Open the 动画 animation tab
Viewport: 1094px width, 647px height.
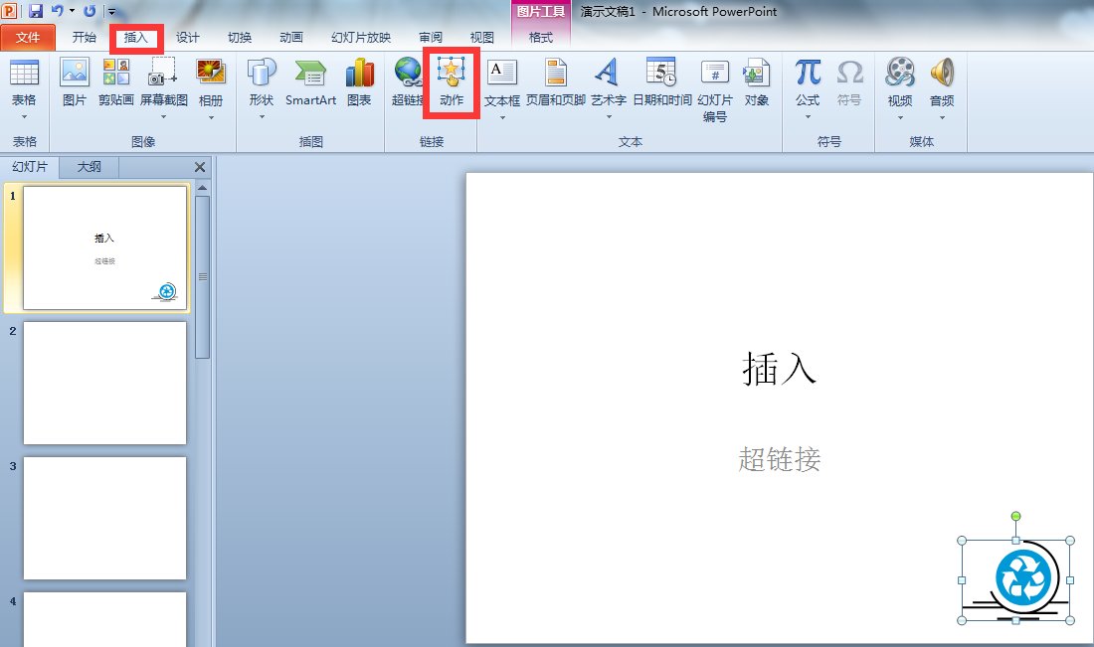coord(290,38)
